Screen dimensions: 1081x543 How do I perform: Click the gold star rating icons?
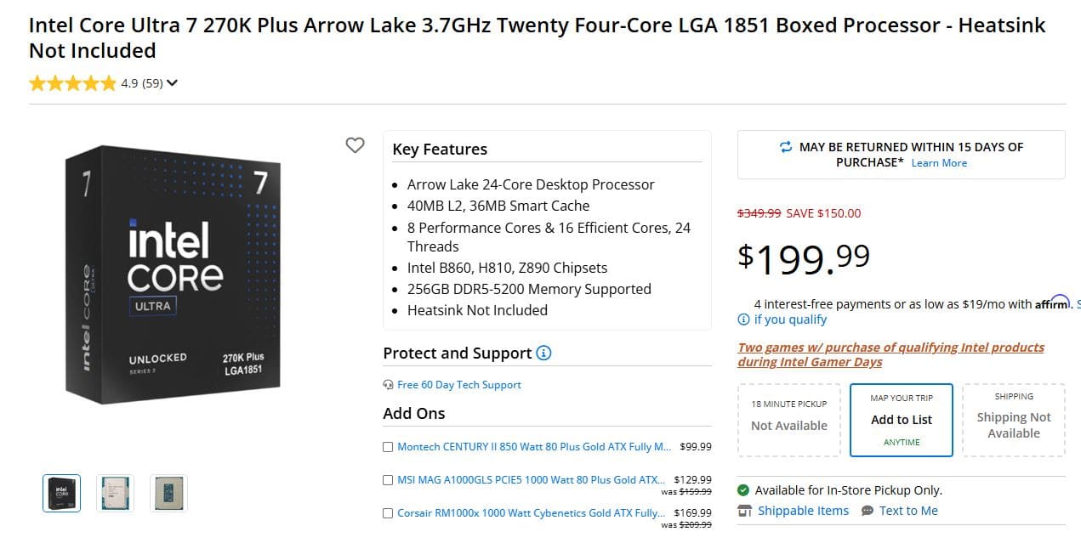pos(72,83)
